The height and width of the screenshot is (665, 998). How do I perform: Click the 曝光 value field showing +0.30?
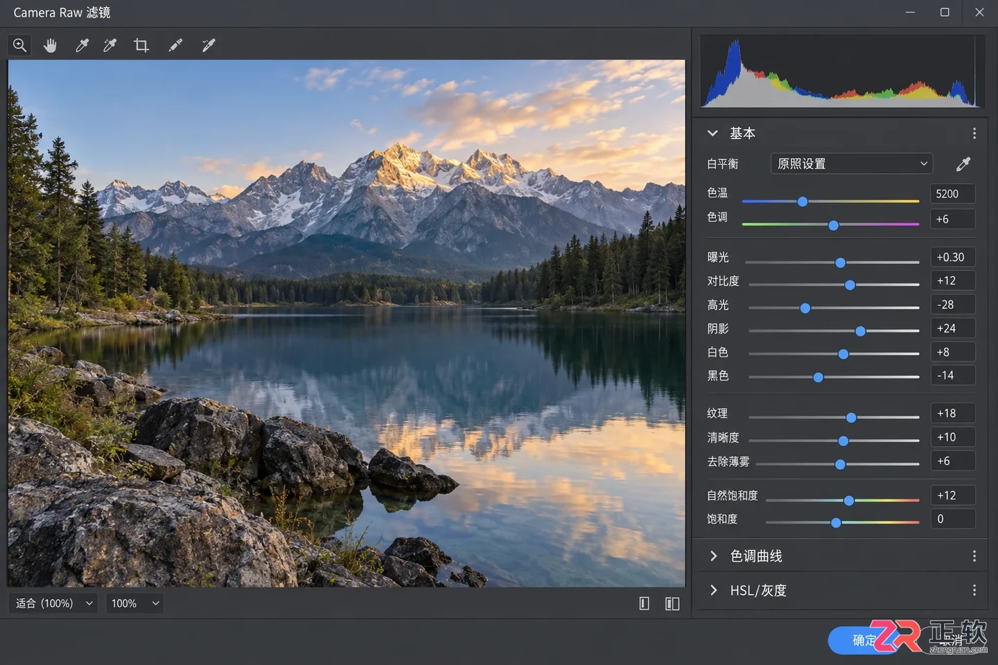(953, 257)
